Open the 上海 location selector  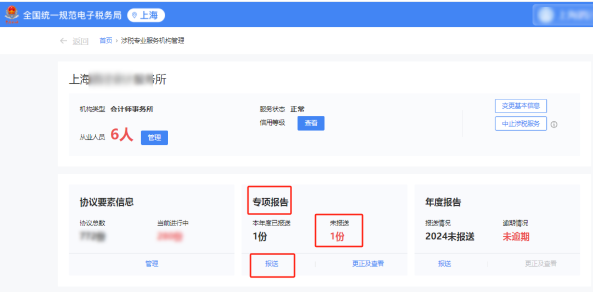[146, 15]
